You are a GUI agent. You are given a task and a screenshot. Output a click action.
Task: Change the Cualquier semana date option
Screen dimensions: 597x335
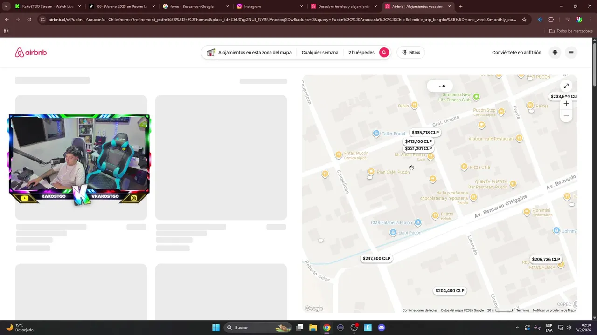point(320,53)
